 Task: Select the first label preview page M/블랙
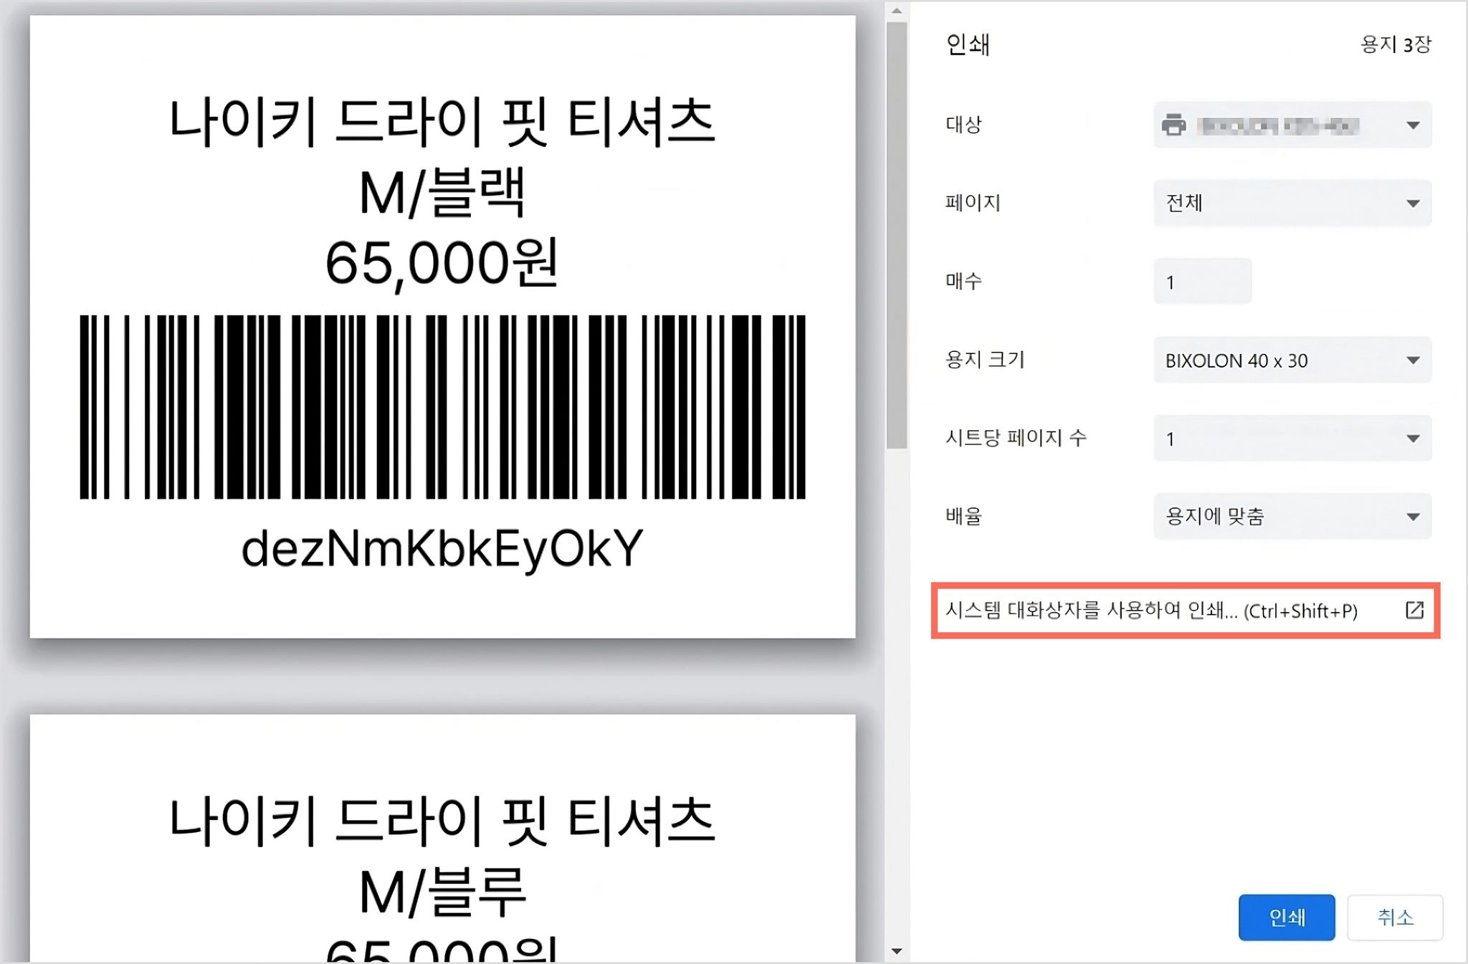442,327
